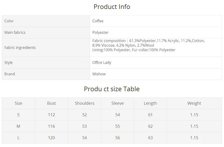Select the size M row cell
Viewport: 224px width, 147px height.
pyautogui.click(x=18, y=126)
